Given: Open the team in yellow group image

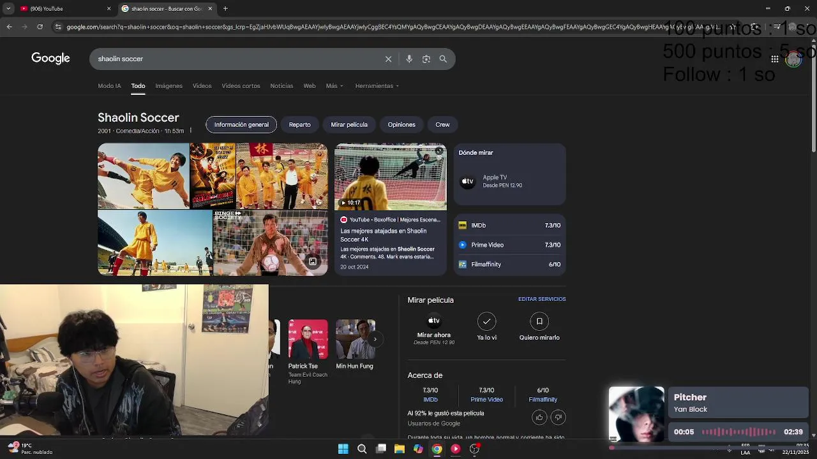Looking at the screenshot, I should 282,177.
